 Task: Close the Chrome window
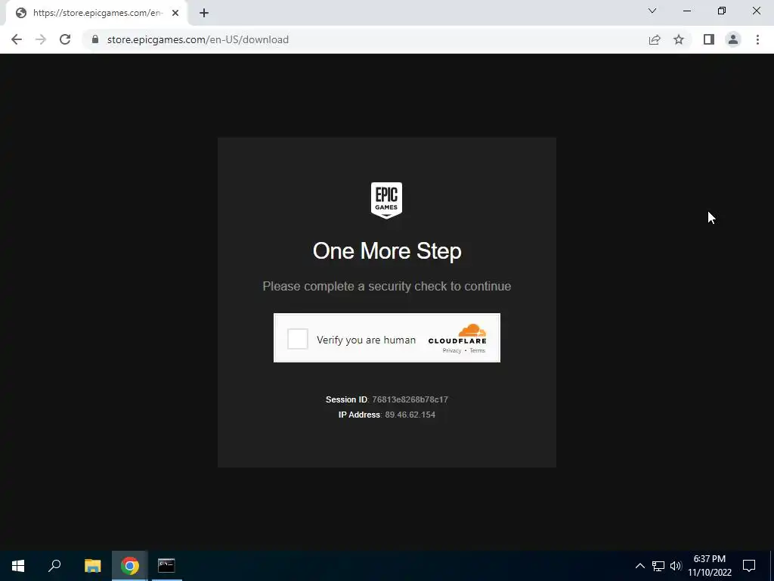pyautogui.click(x=756, y=11)
